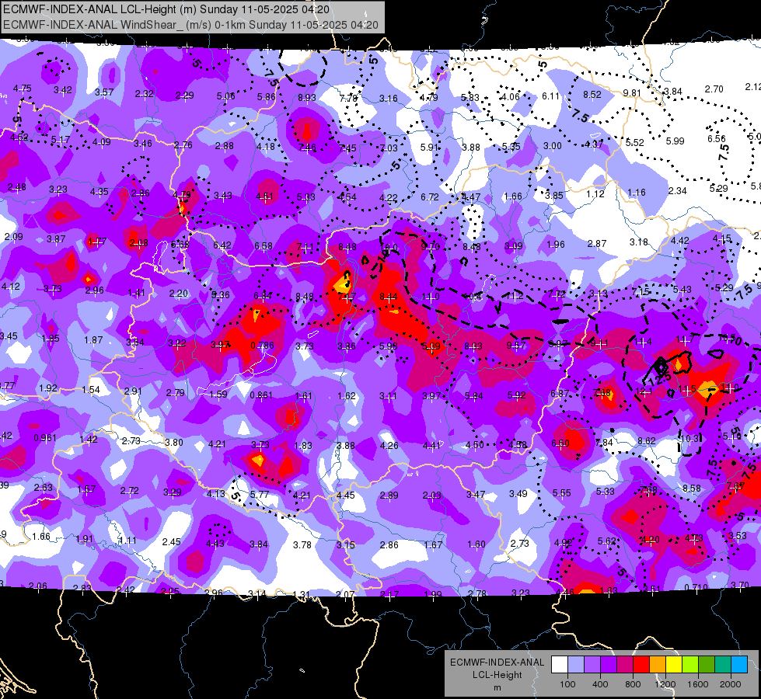Click the 6.58 grid value

click(263, 246)
